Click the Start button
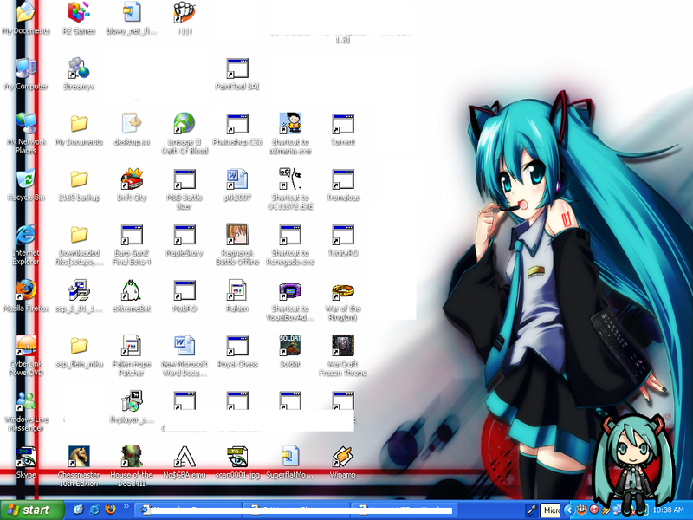 33,510
